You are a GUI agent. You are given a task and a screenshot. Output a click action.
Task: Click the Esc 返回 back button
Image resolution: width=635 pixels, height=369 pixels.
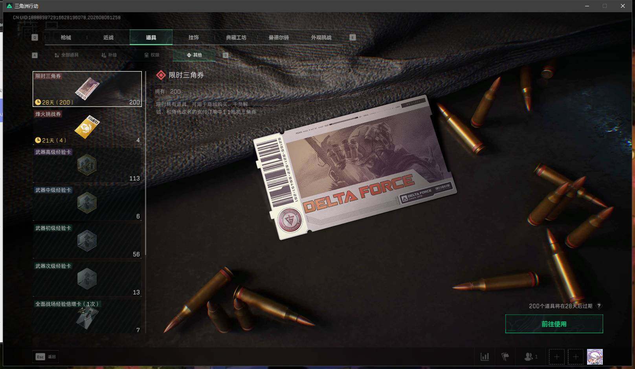tap(46, 356)
